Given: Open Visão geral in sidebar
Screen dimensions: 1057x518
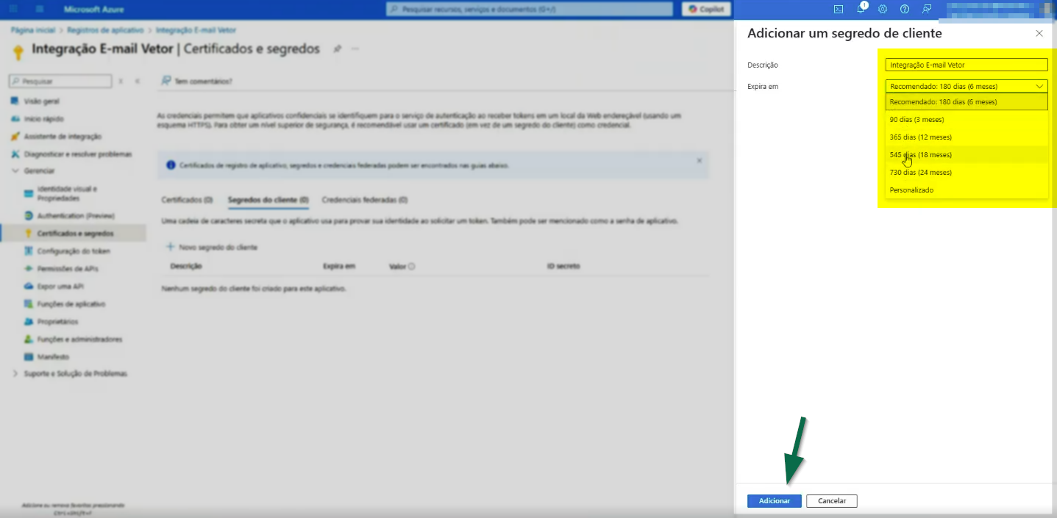Looking at the screenshot, I should [x=41, y=101].
